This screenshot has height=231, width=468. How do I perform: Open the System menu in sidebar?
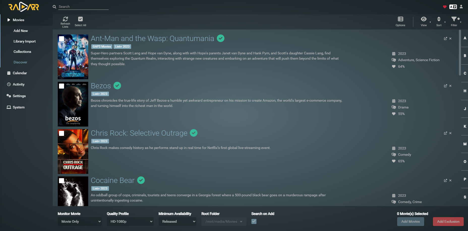18,107
